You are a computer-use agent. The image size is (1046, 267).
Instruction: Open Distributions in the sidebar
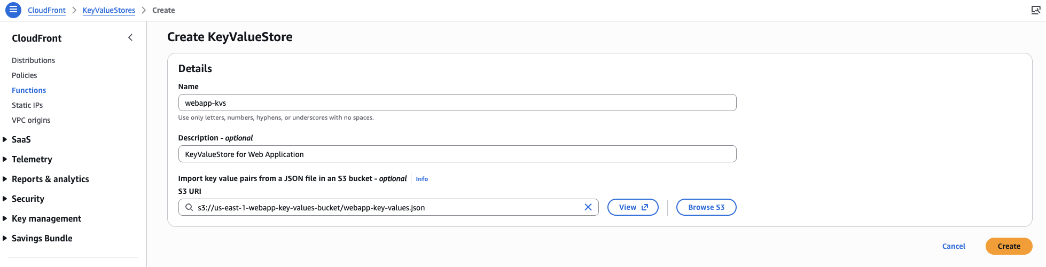tap(33, 60)
